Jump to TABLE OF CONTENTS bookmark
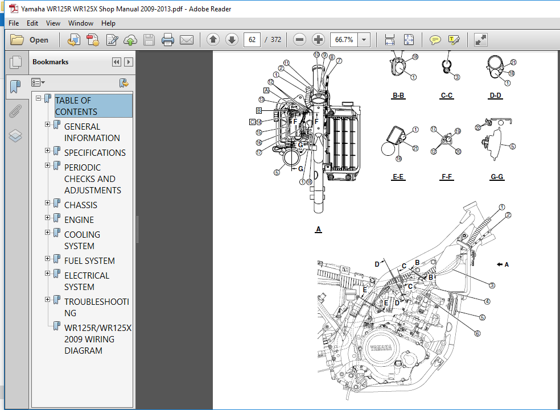560x410 pixels. (93, 106)
